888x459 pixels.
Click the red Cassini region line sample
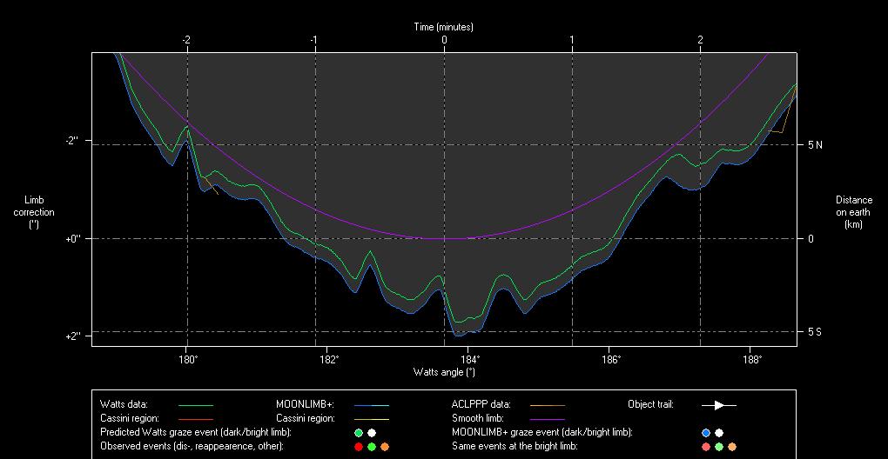coord(195,419)
